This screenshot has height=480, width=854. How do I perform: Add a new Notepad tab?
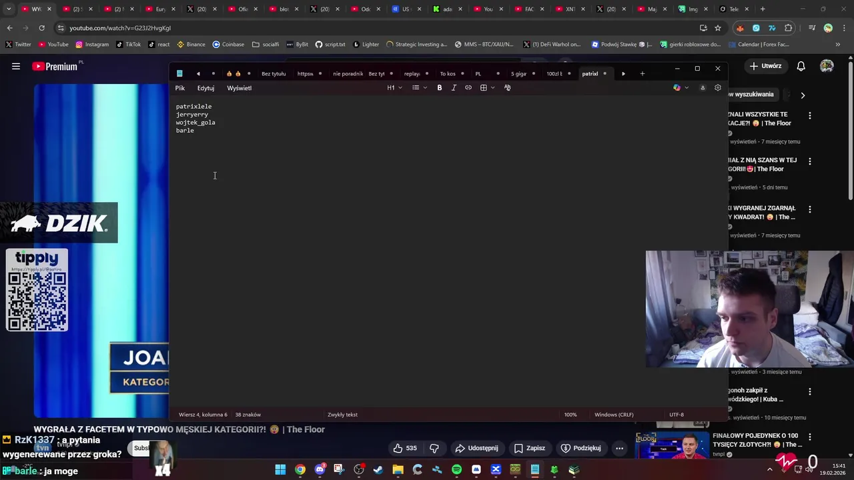pos(643,73)
